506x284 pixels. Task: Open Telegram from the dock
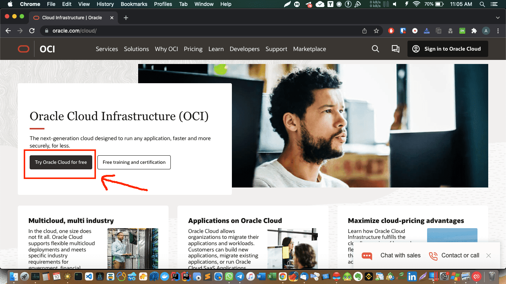(x=240, y=276)
